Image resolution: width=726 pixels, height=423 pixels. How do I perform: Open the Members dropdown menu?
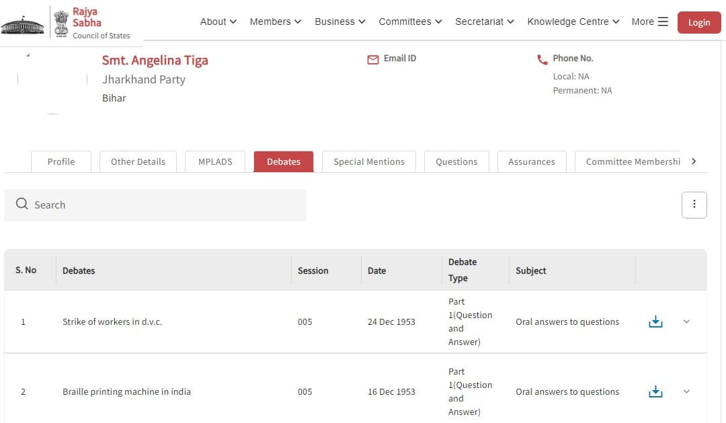click(x=275, y=22)
